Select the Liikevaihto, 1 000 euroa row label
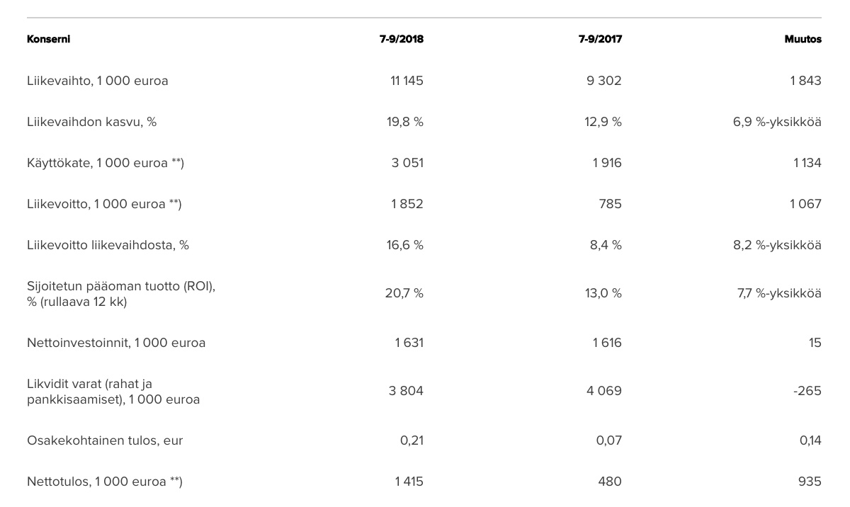 coord(98,81)
